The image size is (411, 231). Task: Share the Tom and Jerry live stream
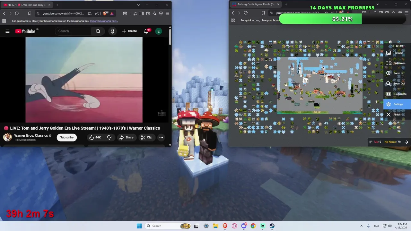coord(126,137)
